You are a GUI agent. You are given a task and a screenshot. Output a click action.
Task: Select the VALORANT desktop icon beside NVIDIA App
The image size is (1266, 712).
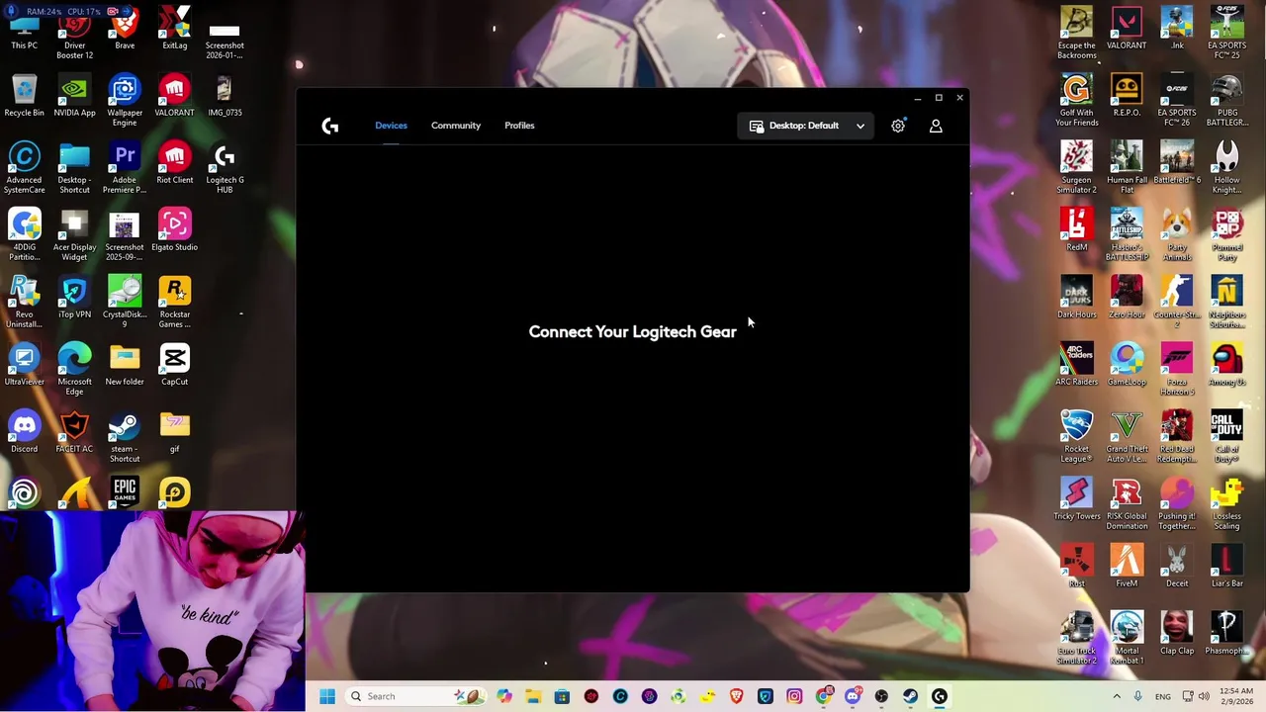[x=174, y=96]
